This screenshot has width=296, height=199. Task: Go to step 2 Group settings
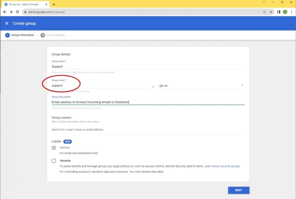pos(52,35)
